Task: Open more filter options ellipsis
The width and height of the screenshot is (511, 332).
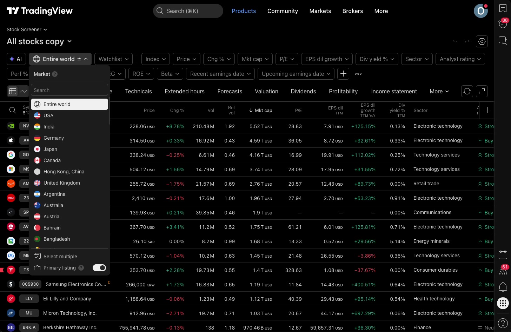Action: [358, 74]
